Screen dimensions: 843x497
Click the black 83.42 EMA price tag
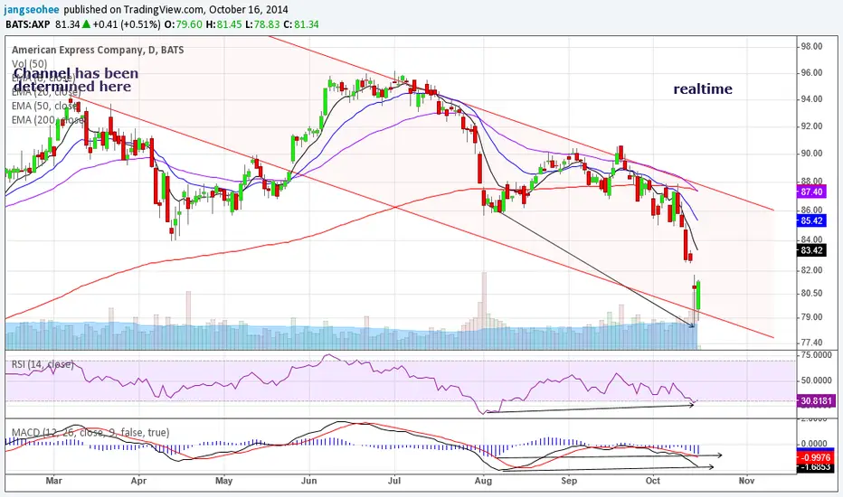coord(812,250)
